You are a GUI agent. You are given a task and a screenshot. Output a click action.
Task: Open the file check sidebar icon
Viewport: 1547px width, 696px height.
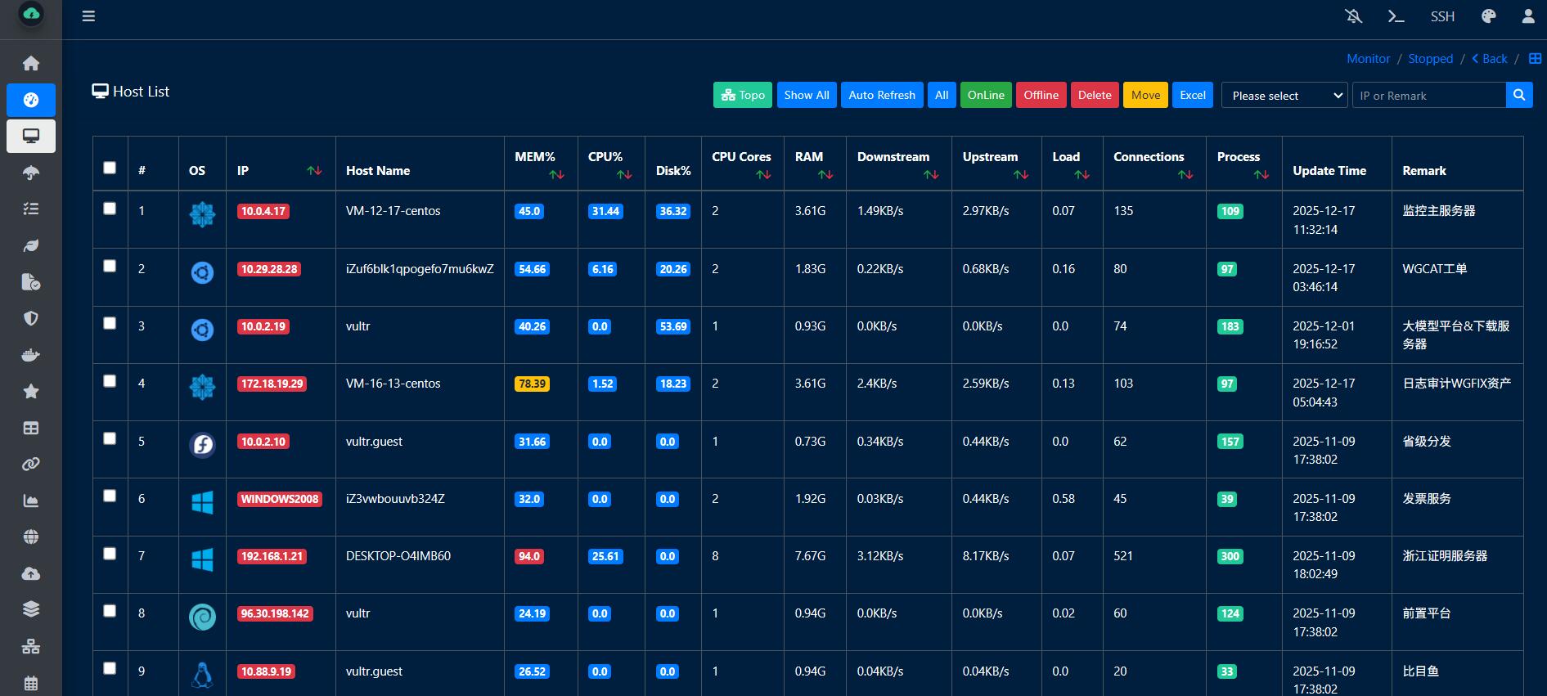pos(31,282)
